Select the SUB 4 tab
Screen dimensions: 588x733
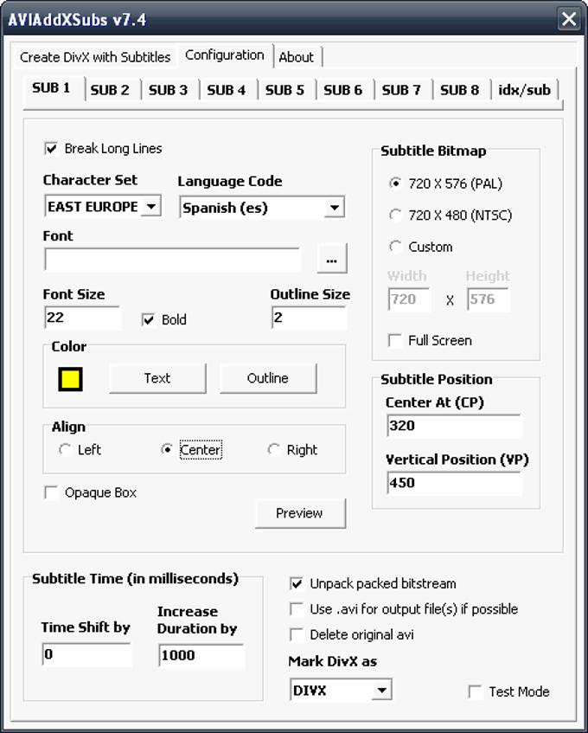(x=227, y=90)
